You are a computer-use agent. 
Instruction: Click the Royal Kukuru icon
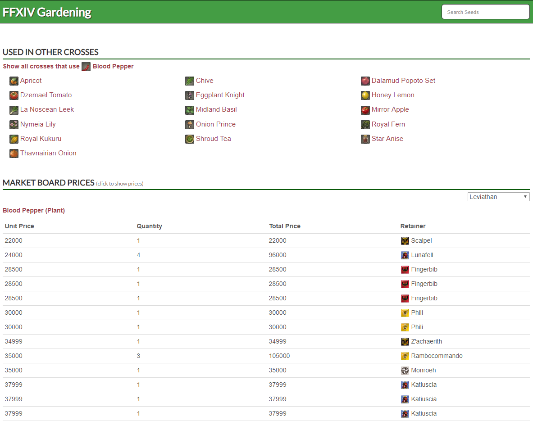(x=14, y=139)
